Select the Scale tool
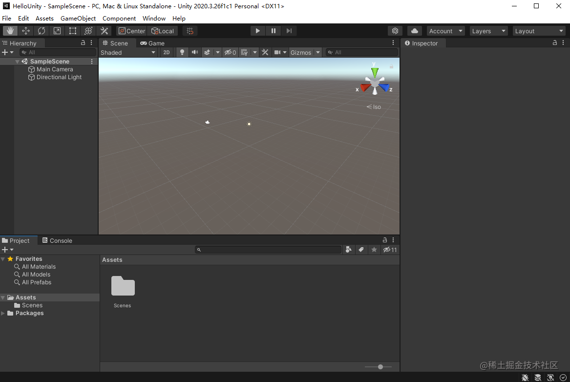The width and height of the screenshot is (570, 382). point(57,30)
